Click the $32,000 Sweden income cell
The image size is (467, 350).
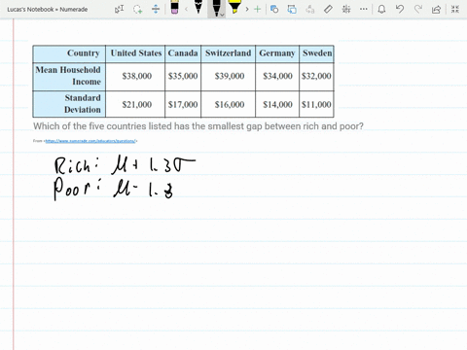(x=316, y=77)
